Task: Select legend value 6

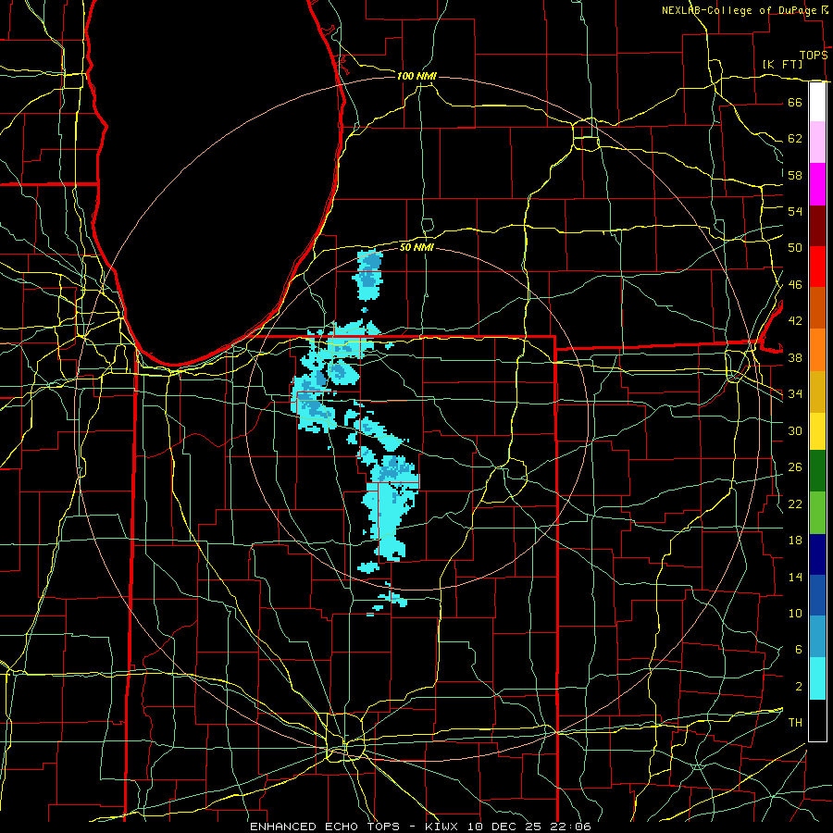Action: pyautogui.click(x=798, y=650)
